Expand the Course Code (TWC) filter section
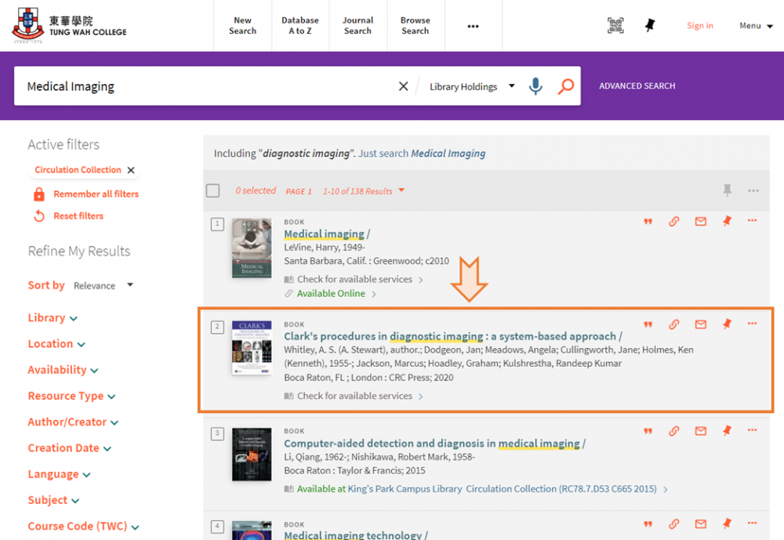 [84, 526]
